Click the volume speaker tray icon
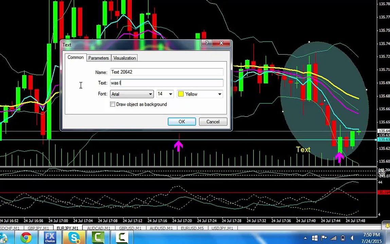This screenshot has height=244, width=390. coord(352,238)
